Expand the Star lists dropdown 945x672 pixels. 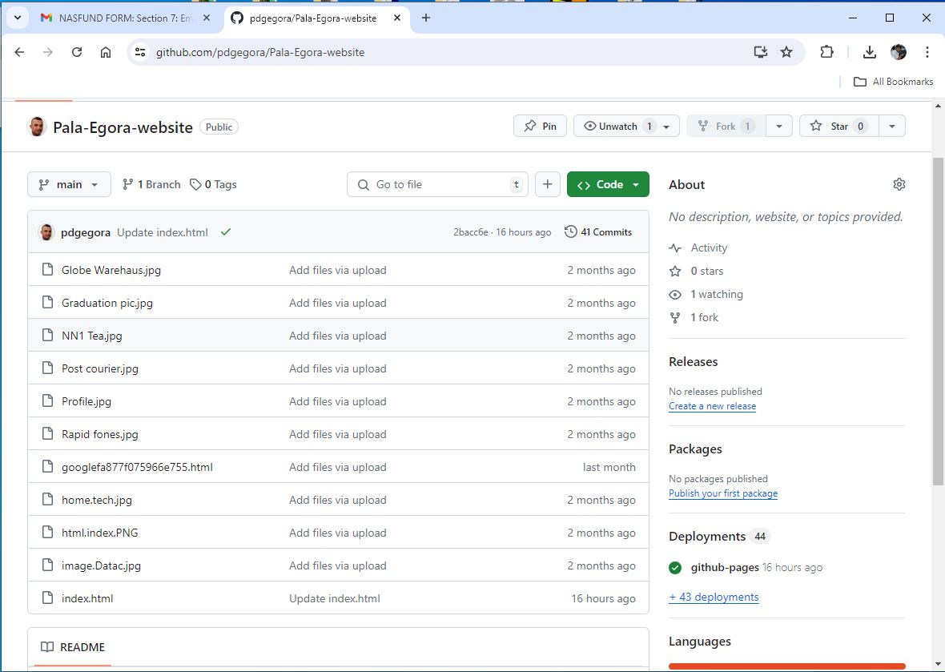coord(892,126)
